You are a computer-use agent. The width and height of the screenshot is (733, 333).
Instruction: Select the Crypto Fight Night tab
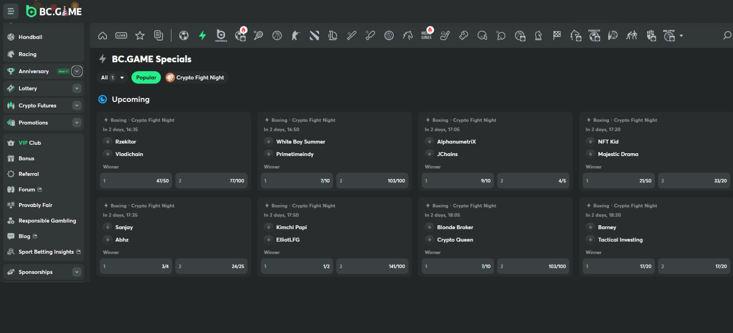pos(196,77)
